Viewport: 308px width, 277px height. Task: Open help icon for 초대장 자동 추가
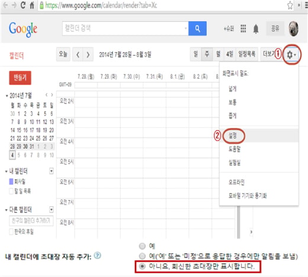point(97,256)
